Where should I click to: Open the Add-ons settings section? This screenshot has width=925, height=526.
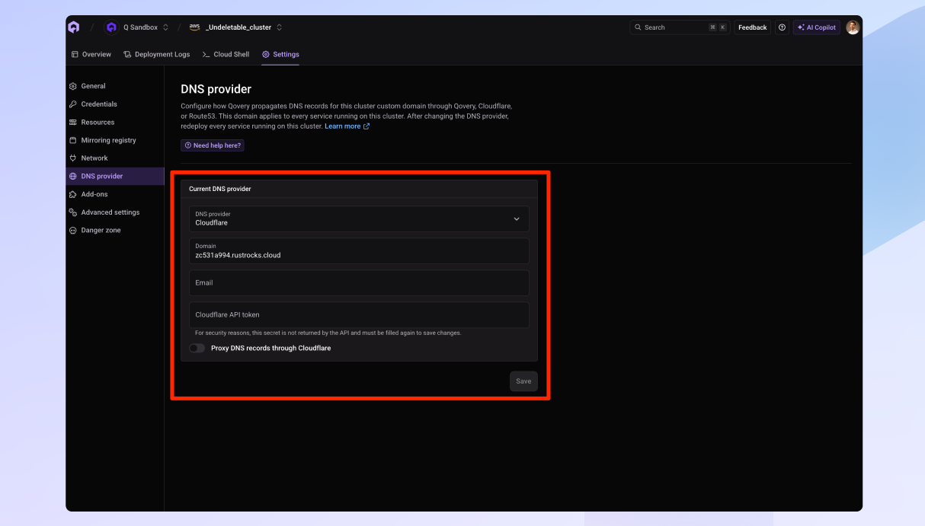click(115, 194)
